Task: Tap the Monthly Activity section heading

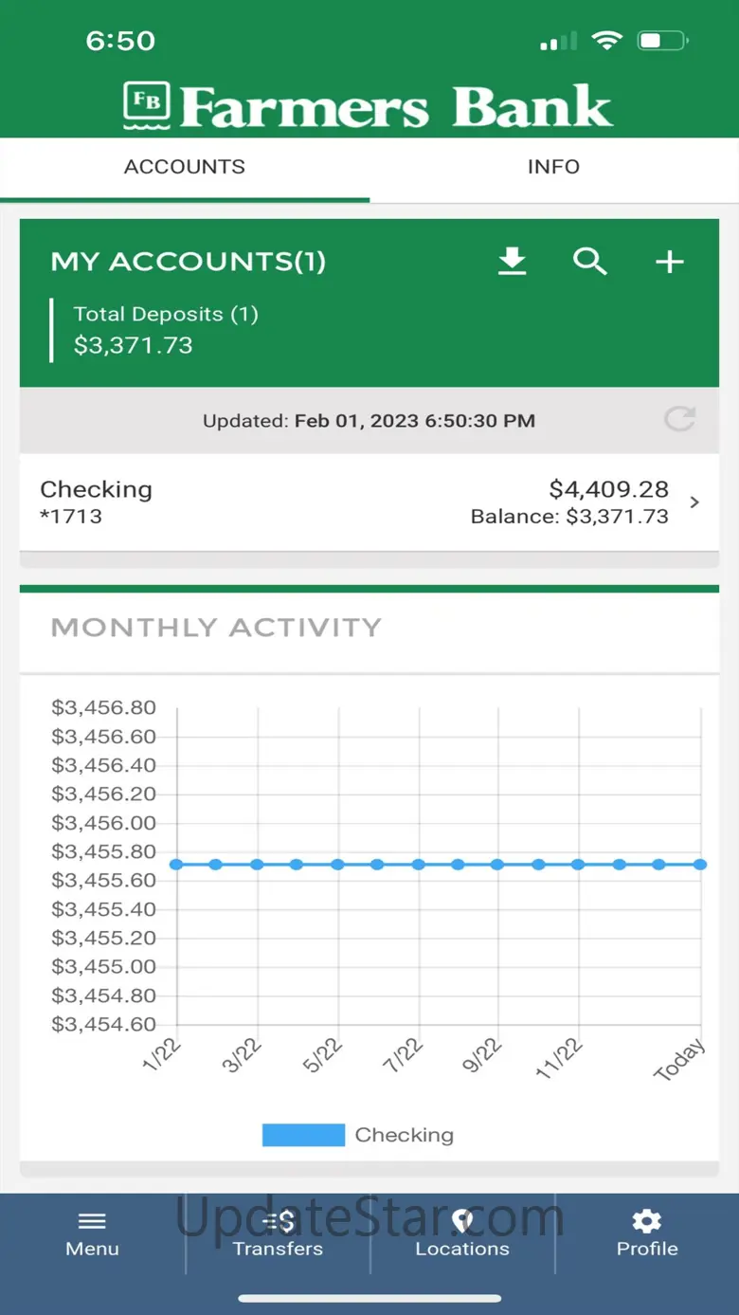Action: coord(216,628)
